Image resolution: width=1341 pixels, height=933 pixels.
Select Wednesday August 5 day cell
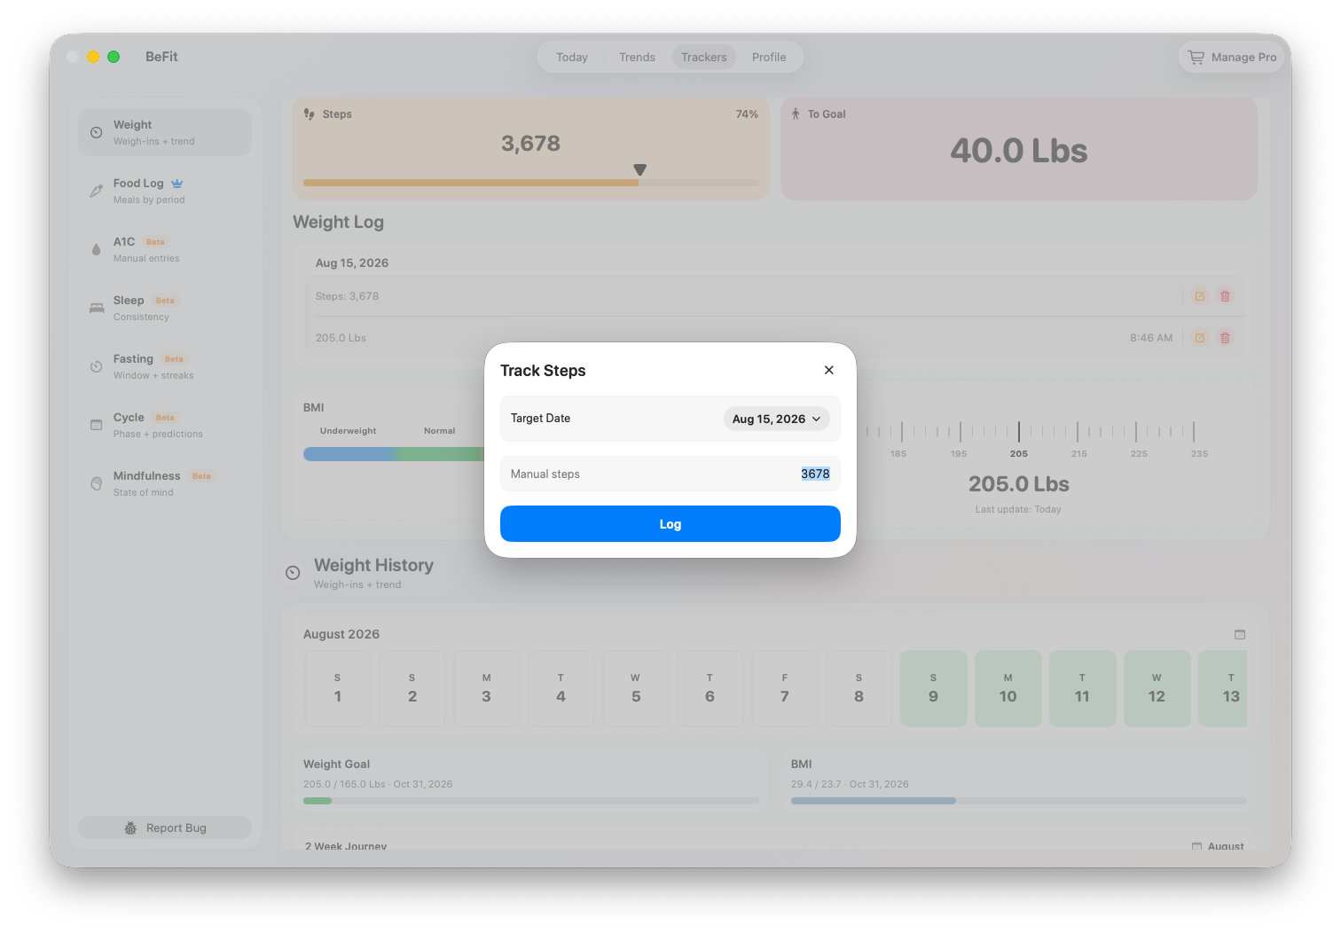click(636, 688)
